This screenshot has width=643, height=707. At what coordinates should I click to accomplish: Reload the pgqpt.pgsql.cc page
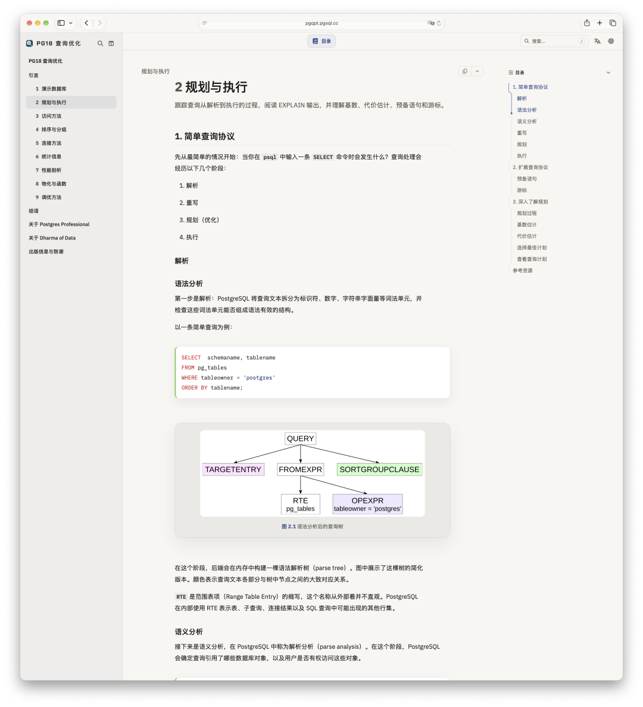439,23
